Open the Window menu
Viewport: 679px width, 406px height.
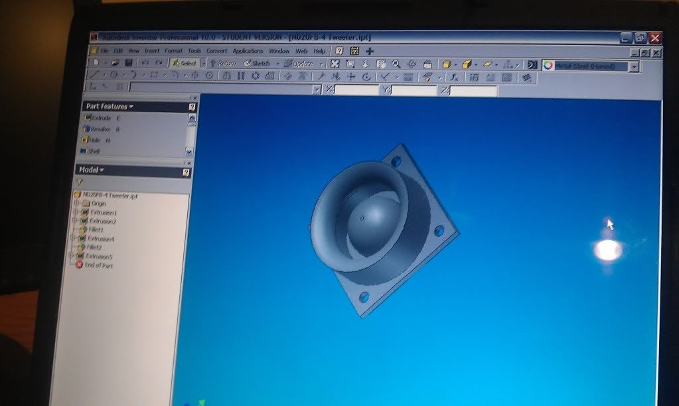(x=279, y=51)
